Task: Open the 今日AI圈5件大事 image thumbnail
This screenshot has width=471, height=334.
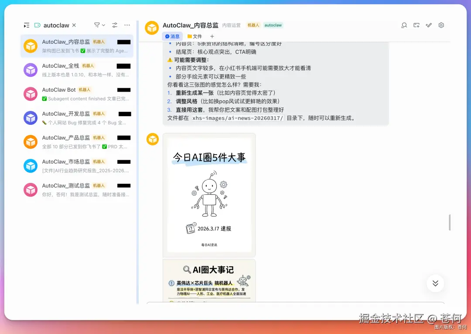Action: tap(209, 195)
